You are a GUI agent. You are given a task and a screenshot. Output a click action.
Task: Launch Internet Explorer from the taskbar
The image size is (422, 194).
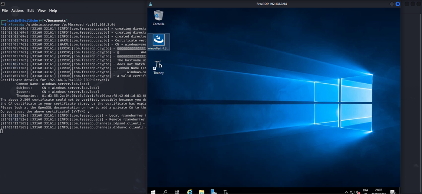point(189,191)
